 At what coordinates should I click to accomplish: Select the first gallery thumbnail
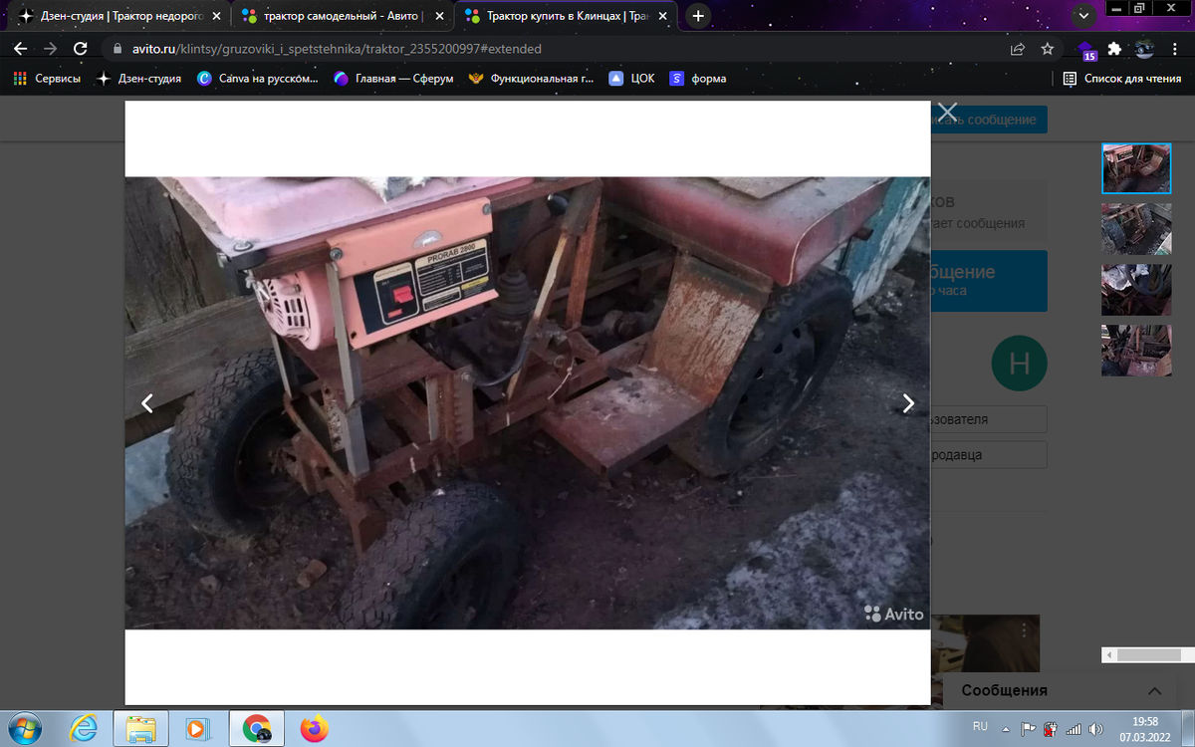1136,168
